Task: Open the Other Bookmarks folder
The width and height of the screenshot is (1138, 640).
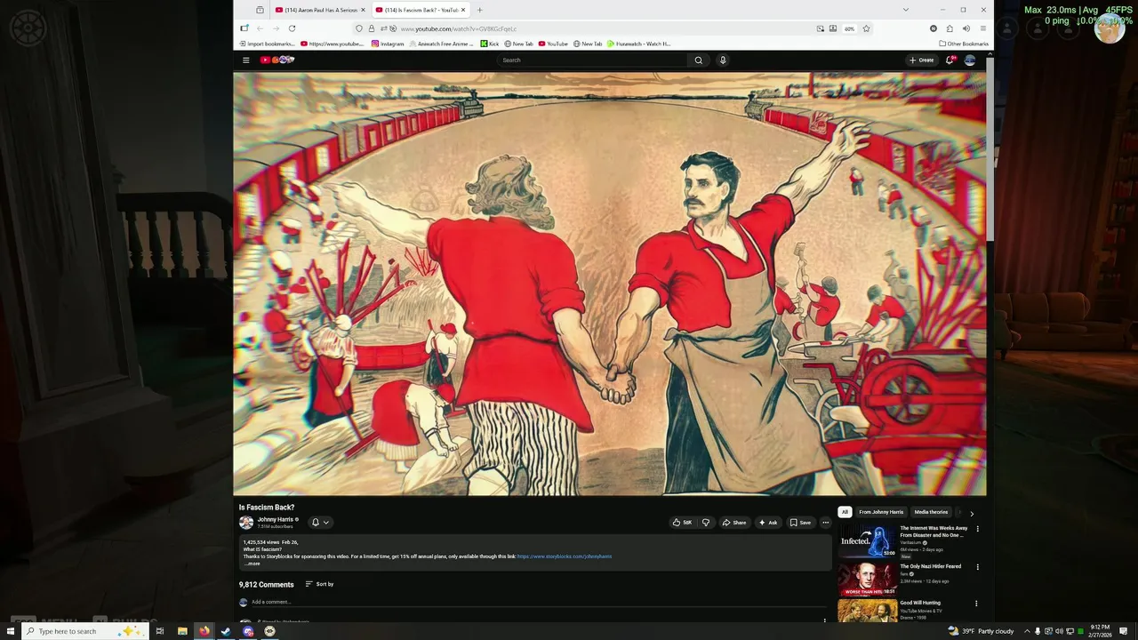Action: (x=964, y=44)
